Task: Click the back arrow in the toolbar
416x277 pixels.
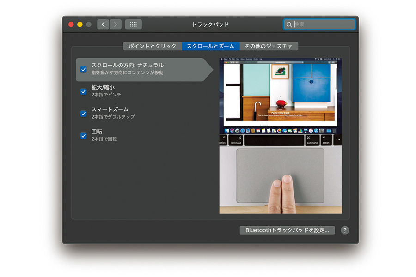Action: tap(103, 24)
